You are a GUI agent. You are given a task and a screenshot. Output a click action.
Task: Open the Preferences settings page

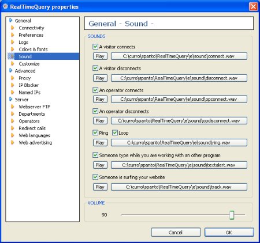tap(31, 35)
